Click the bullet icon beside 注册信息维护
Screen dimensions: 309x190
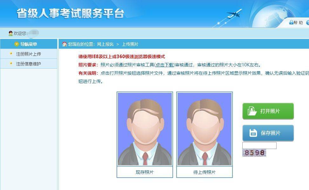click(x=11, y=63)
